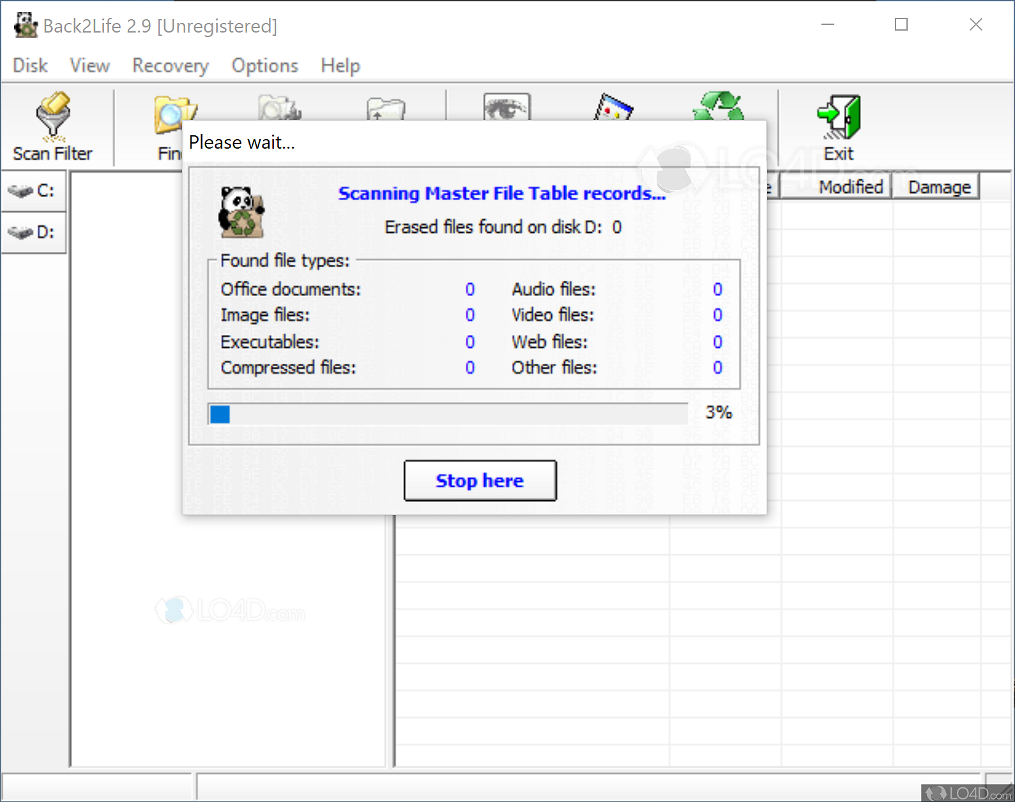The image size is (1015, 802).
Task: Click the 3% progress label
Action: pos(719,412)
